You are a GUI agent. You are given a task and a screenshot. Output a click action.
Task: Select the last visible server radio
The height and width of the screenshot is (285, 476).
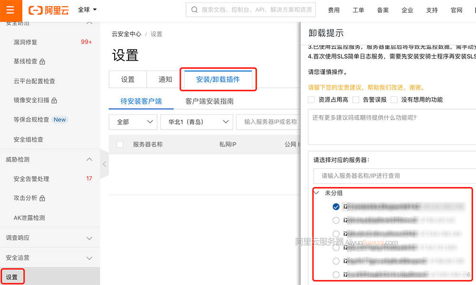pyautogui.click(x=336, y=275)
